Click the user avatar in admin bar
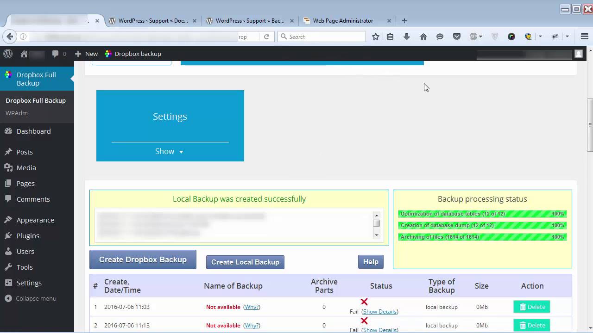Viewport: 593px width, 333px height. coord(579,54)
